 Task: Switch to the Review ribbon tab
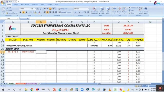pyautogui.click(x=50, y=5)
